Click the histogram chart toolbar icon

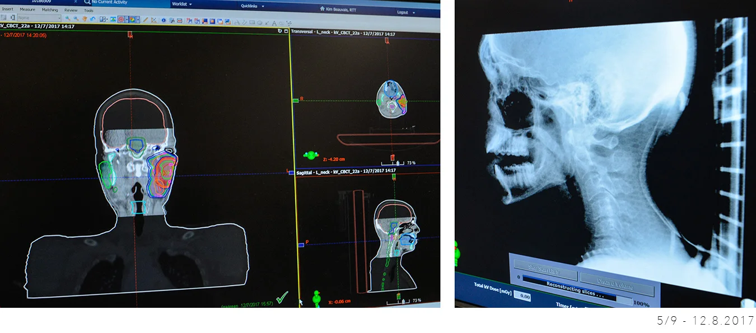(179, 21)
